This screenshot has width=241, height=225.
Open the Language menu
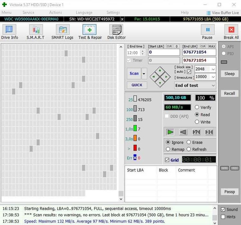pos(84,13)
